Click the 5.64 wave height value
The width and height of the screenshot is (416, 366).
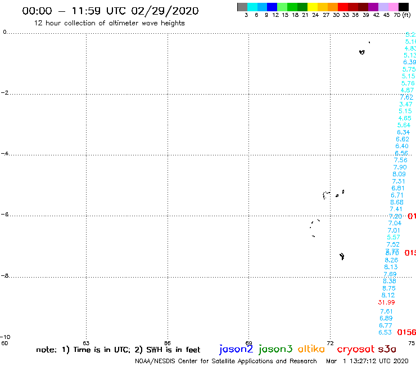[404, 125]
